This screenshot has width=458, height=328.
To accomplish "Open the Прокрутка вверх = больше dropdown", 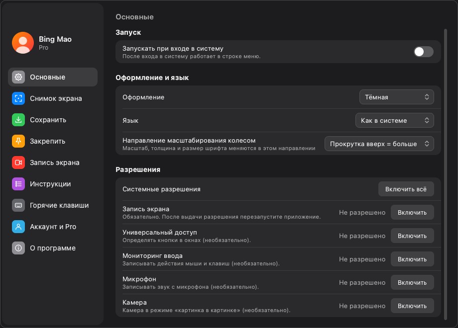I will point(379,144).
